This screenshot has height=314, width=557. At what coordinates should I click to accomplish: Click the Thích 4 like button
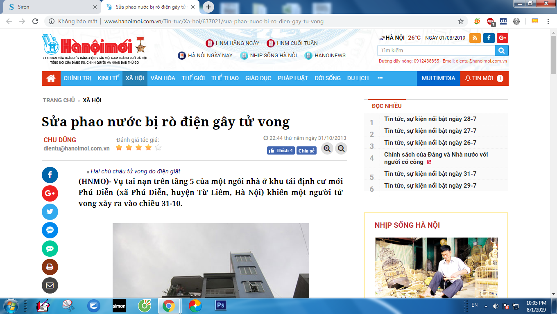click(x=281, y=150)
